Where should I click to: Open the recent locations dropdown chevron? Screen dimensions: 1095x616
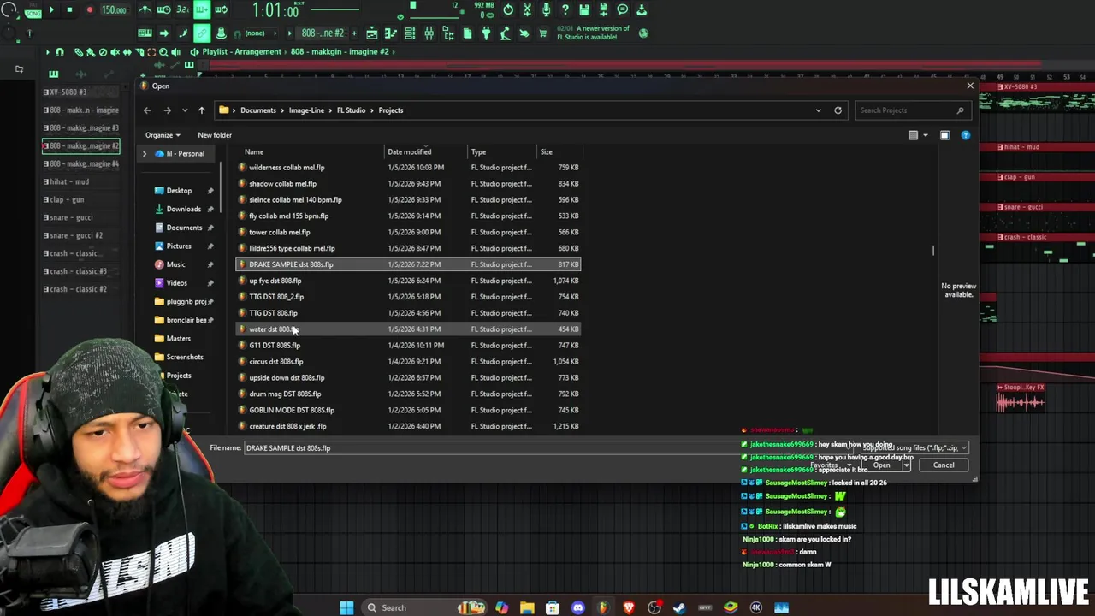184,110
